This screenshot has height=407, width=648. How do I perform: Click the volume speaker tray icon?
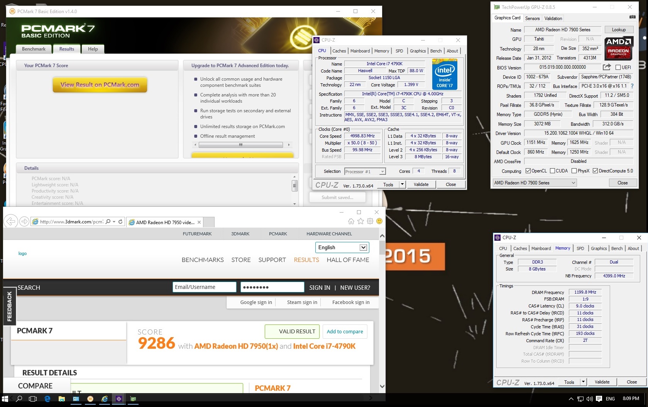[590, 399]
